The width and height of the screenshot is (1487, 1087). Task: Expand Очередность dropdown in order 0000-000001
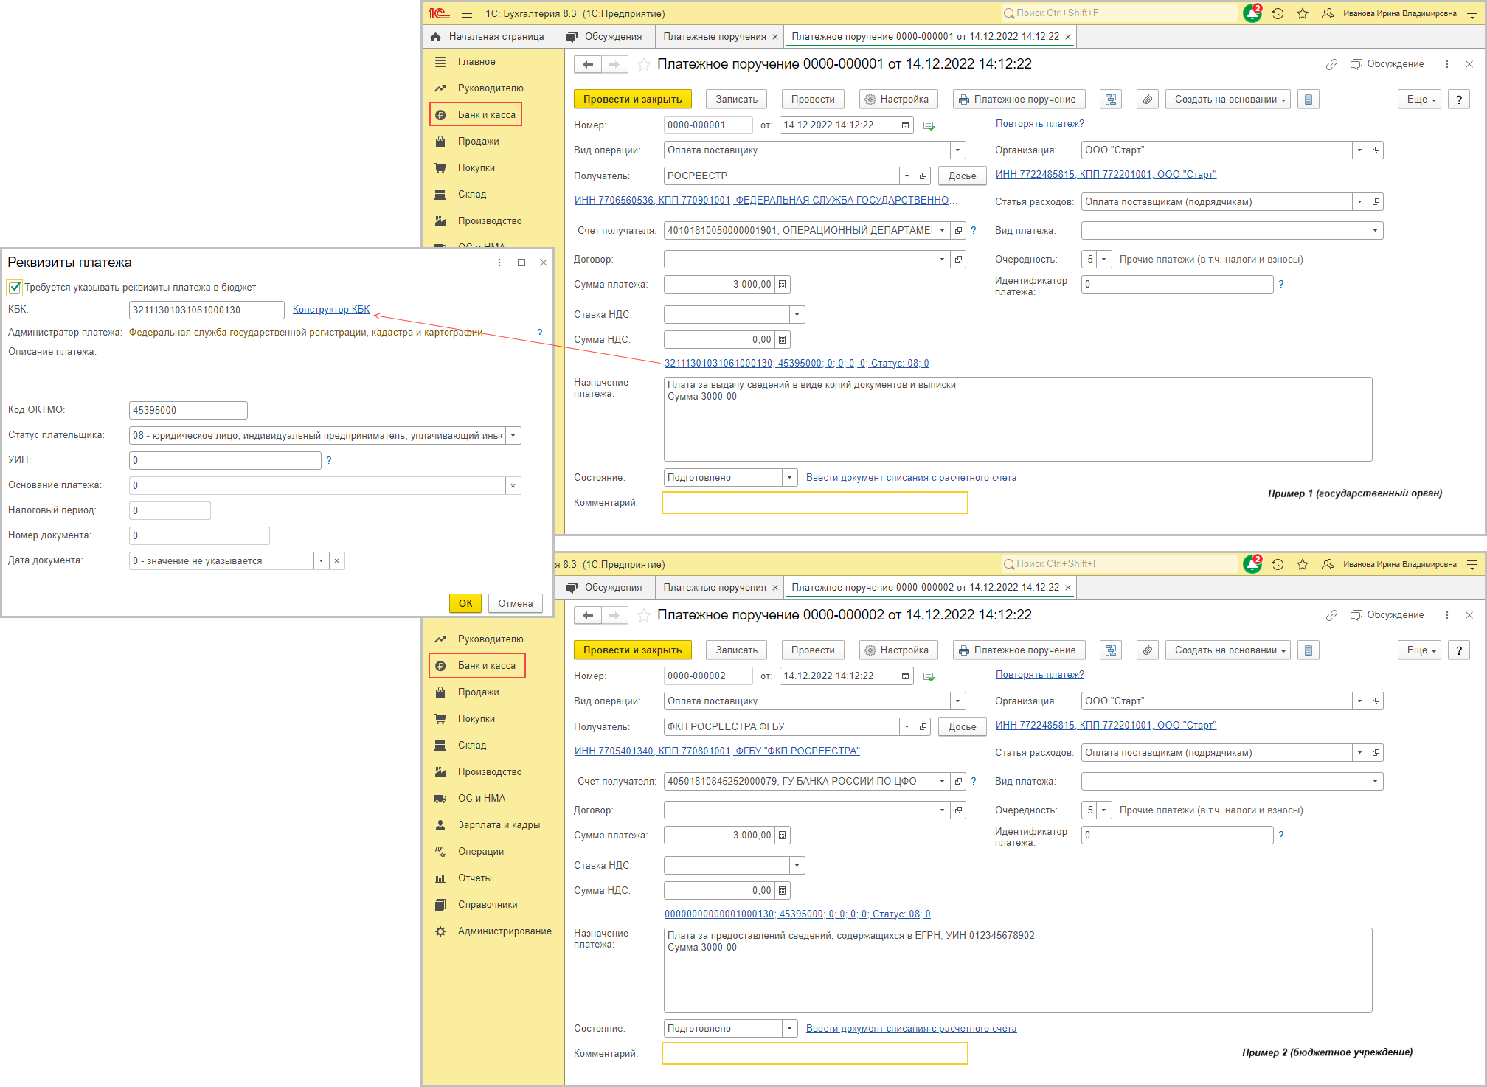pyautogui.click(x=1103, y=260)
